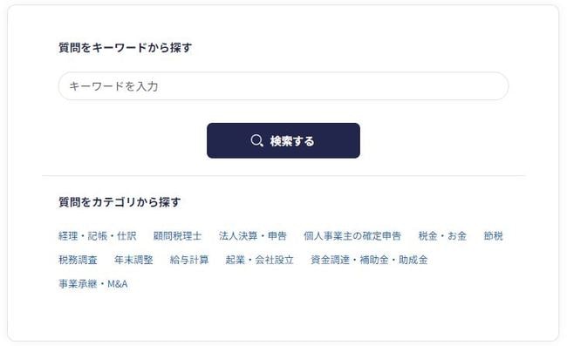Click the 質問をキーワードから探す heading
This screenshot has height=346, width=567.
pos(125,47)
